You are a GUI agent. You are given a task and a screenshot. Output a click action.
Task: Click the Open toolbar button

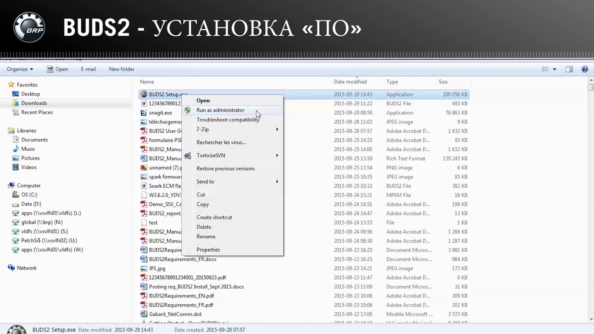[57, 69]
